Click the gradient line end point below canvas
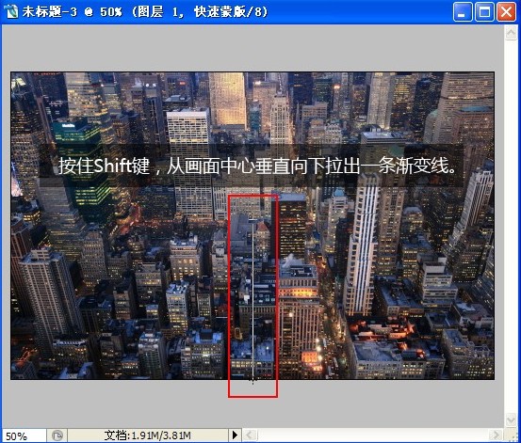Image resolution: width=521 pixels, height=443 pixels. click(x=252, y=381)
